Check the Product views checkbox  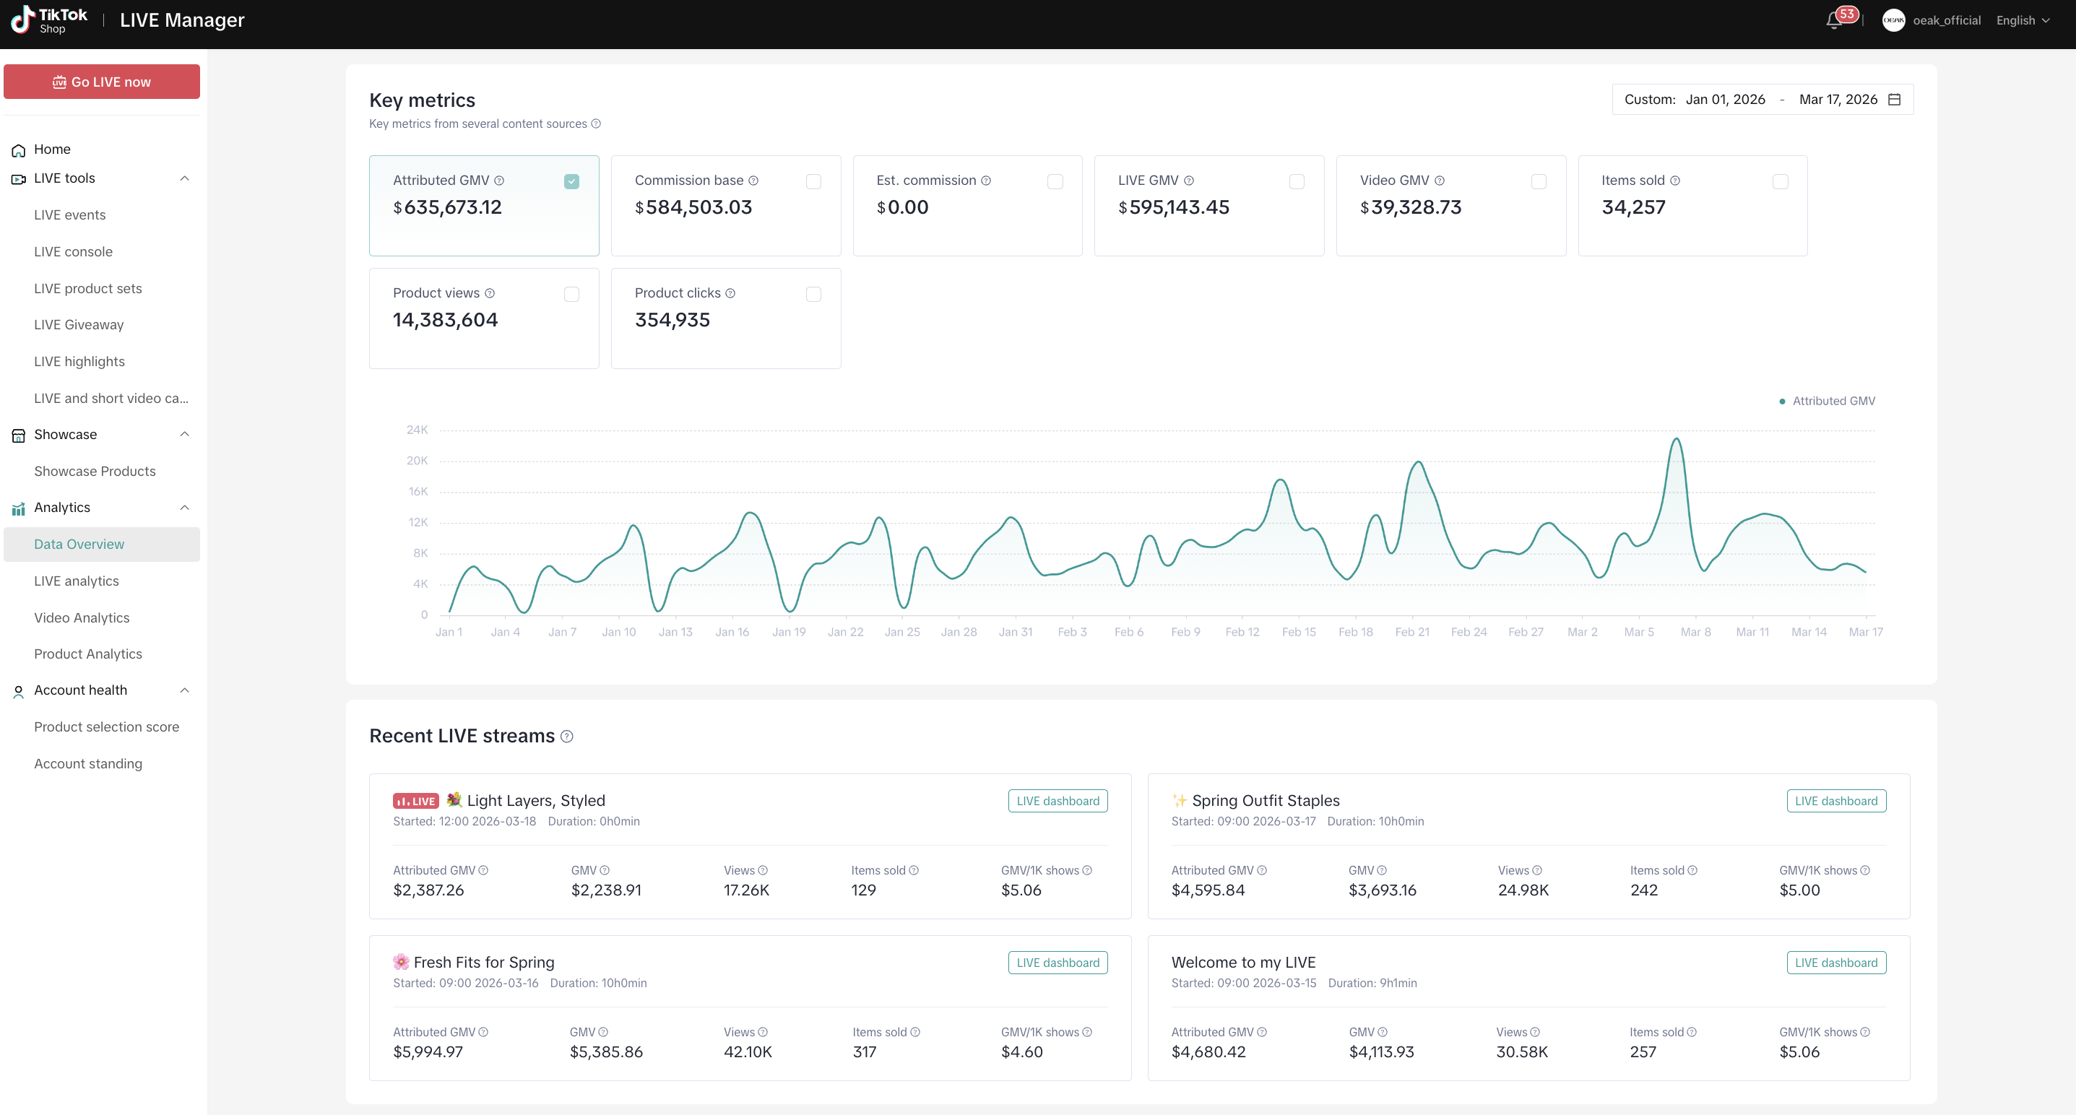(x=571, y=294)
